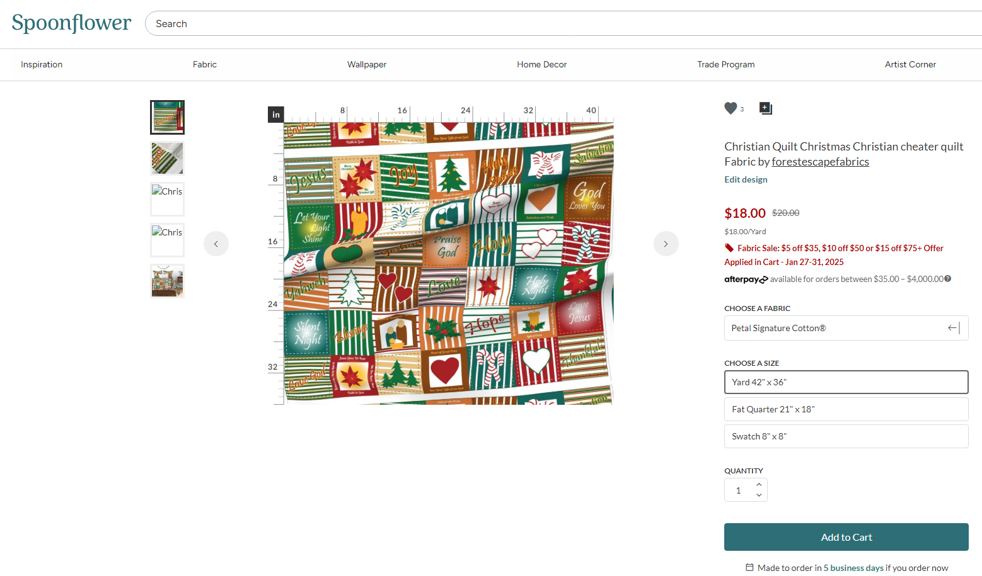This screenshot has width=982, height=576.
Task: Select the room scene thumbnail in the gallery
Action: tap(167, 281)
